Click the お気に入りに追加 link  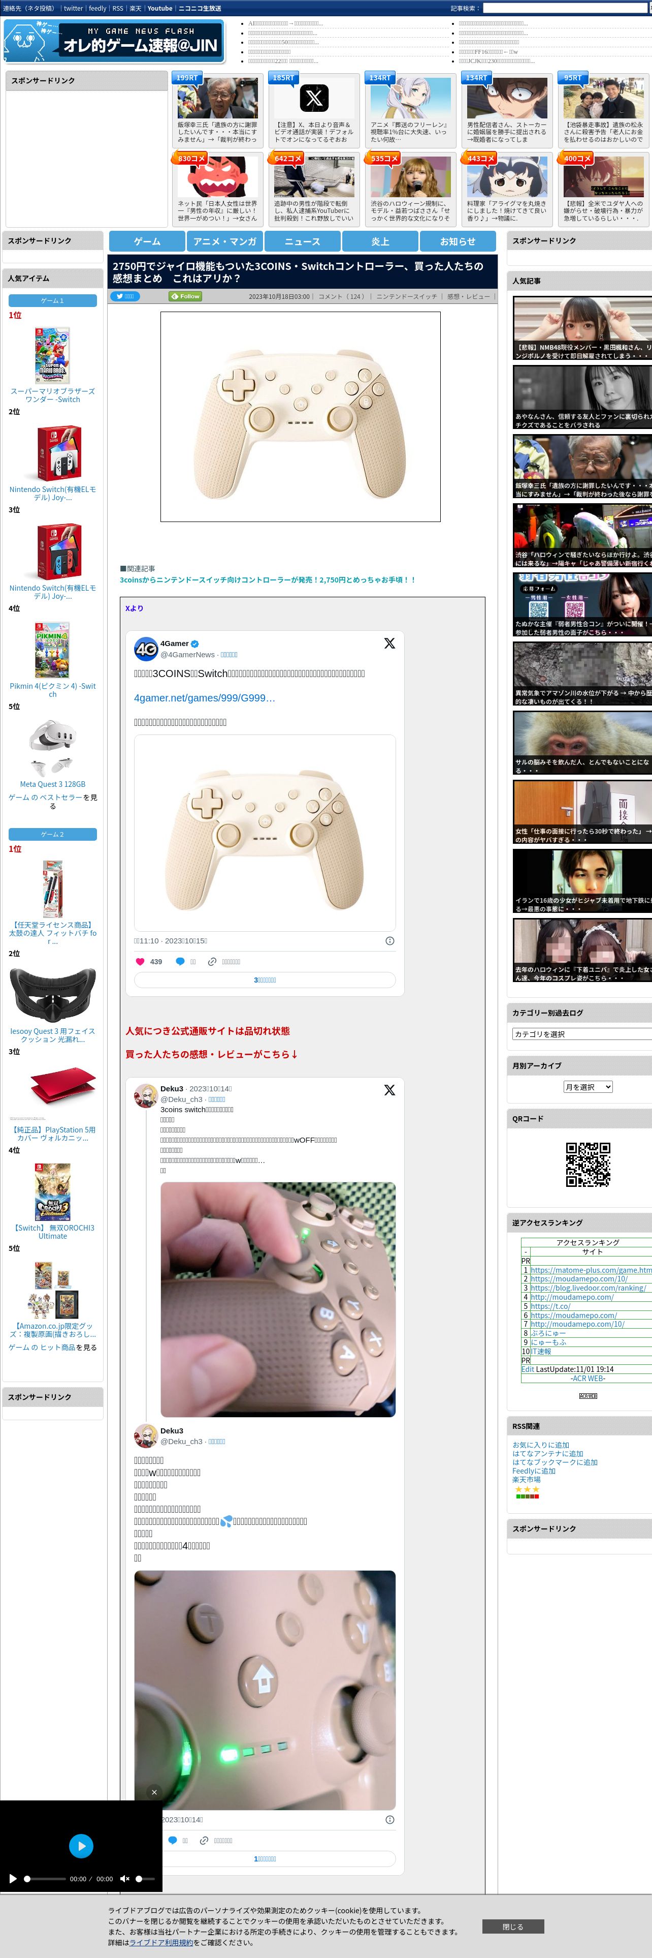[x=540, y=1445]
